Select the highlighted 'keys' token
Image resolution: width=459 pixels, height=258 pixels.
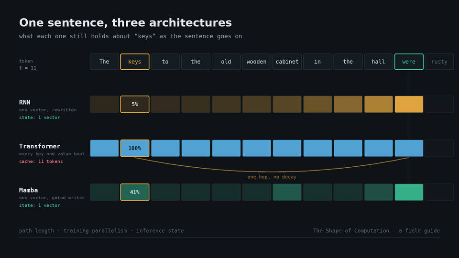tap(135, 62)
